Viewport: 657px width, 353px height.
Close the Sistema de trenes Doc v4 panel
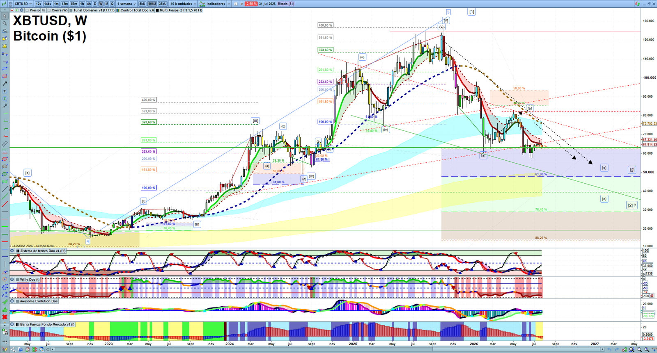(x=12, y=251)
